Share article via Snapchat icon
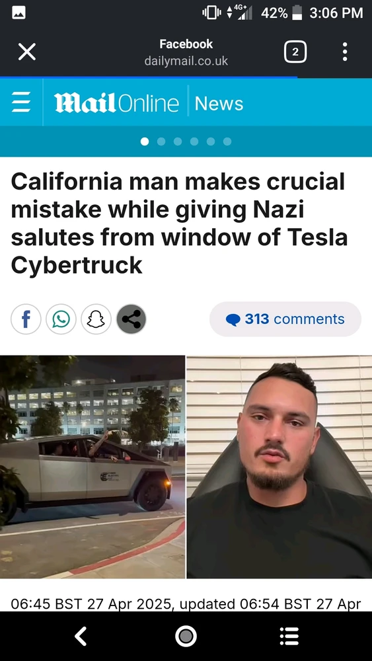This screenshot has height=661, width=372. [96, 319]
